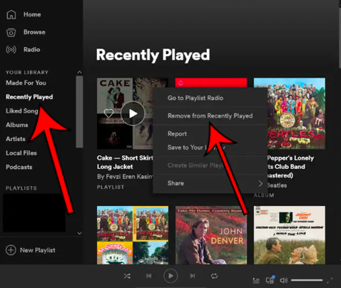Select Go to Playlist Radio

[x=195, y=98]
